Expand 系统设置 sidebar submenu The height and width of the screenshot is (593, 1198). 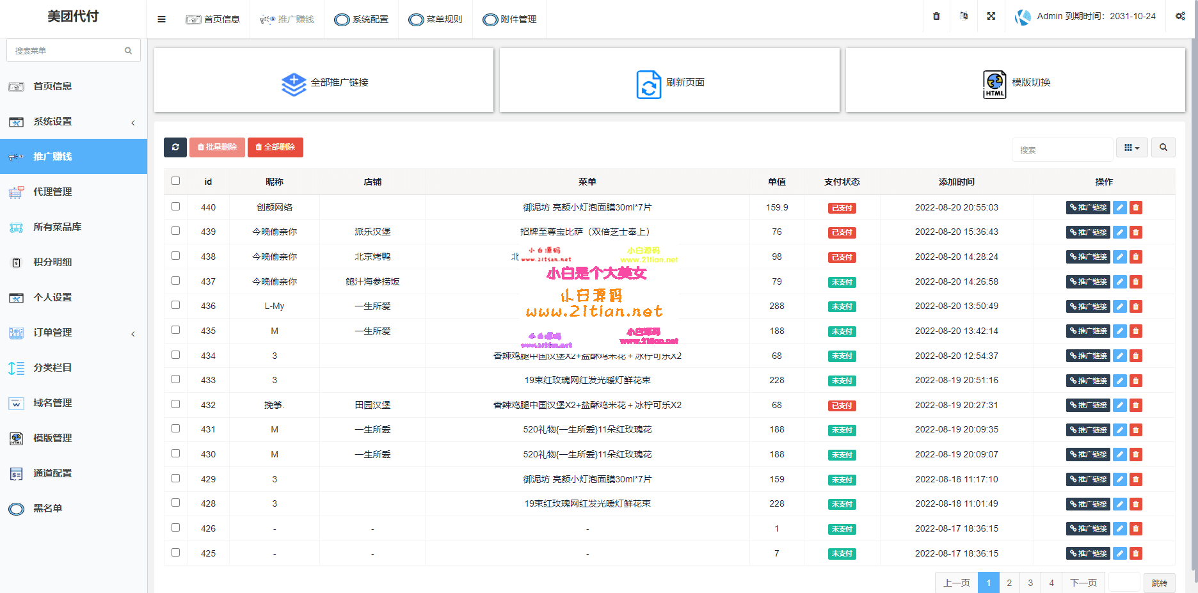pyautogui.click(x=74, y=122)
